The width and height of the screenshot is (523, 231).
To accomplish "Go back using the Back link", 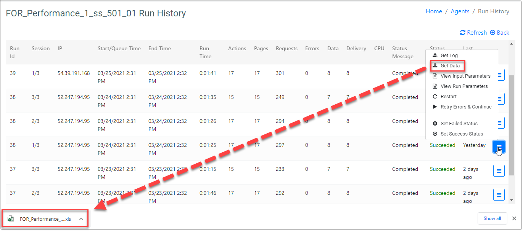I will click(x=500, y=33).
